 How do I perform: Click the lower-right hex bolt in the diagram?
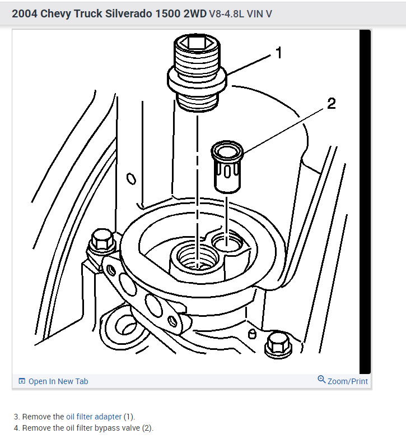[278, 346]
